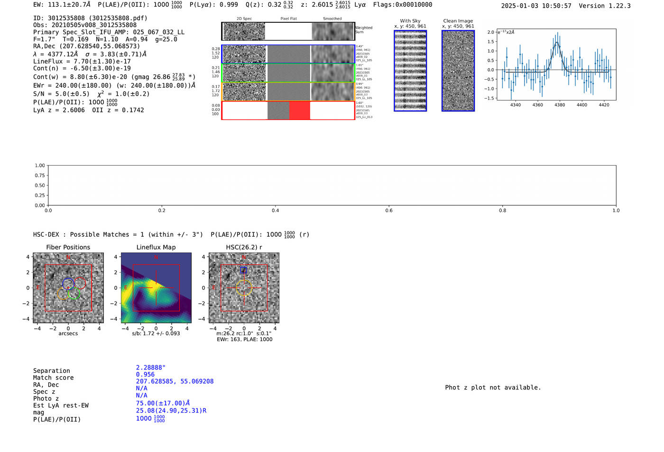This screenshot has width=664, height=452.
Task: Click the 'ID: 3012535808 (3012535808.pdf)' line
Action: click(90, 18)
